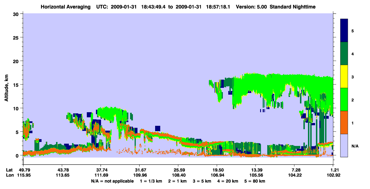Click the date '2009-01-31' before 18:43:49.4
The width and height of the screenshot is (370, 189).
pos(124,7)
